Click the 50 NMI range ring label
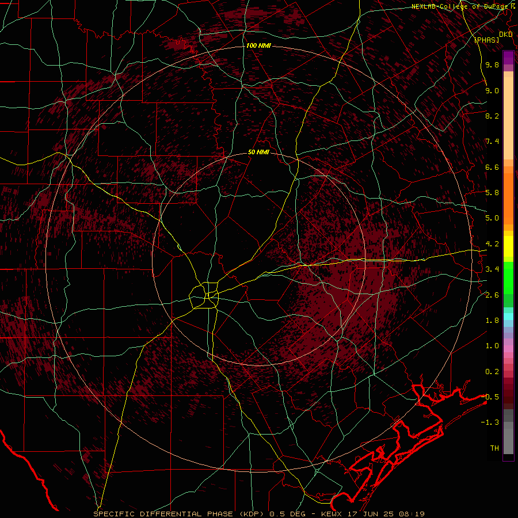 pos(258,152)
